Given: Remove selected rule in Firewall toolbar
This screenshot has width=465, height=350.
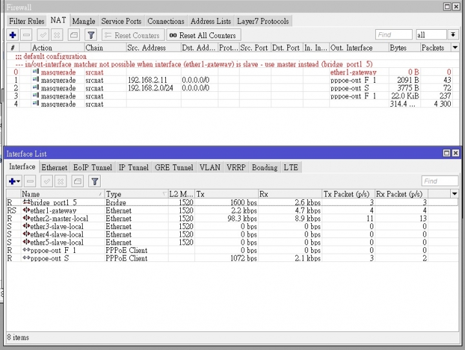Looking at the screenshot, I should pyautogui.click(x=26, y=35).
